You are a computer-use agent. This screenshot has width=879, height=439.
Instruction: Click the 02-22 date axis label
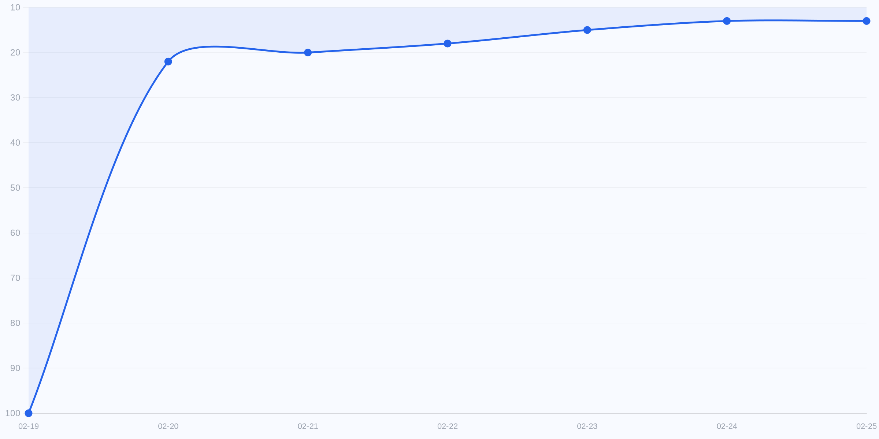click(x=448, y=426)
